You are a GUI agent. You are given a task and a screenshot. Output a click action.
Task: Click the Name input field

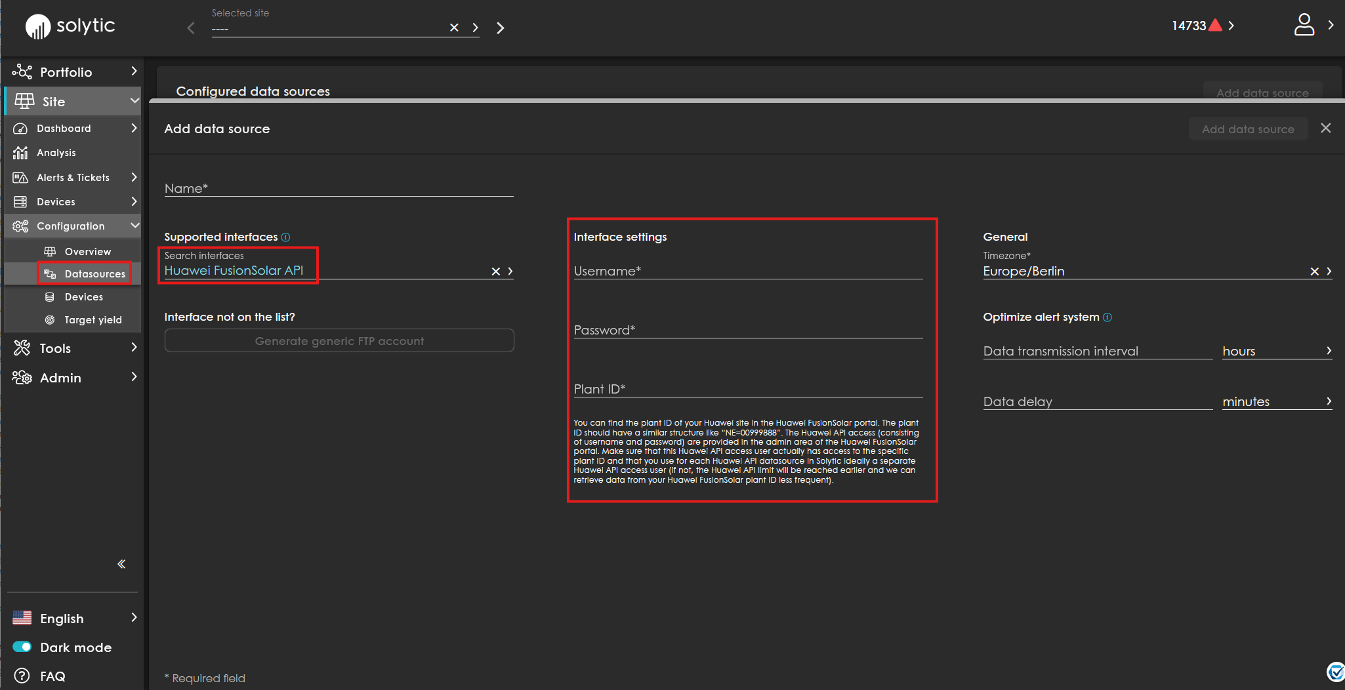pyautogui.click(x=338, y=189)
